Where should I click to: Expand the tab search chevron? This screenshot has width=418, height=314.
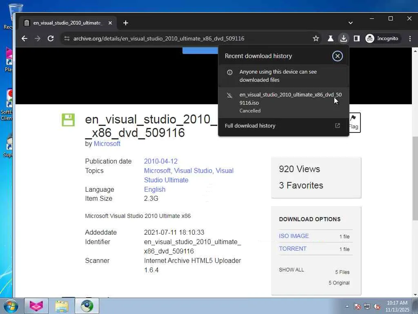[x=351, y=23]
